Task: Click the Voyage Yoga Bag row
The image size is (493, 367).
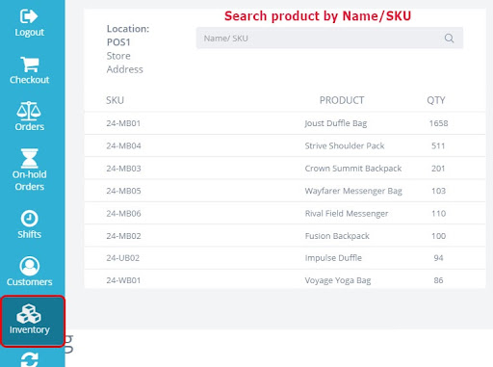Action: (285, 280)
